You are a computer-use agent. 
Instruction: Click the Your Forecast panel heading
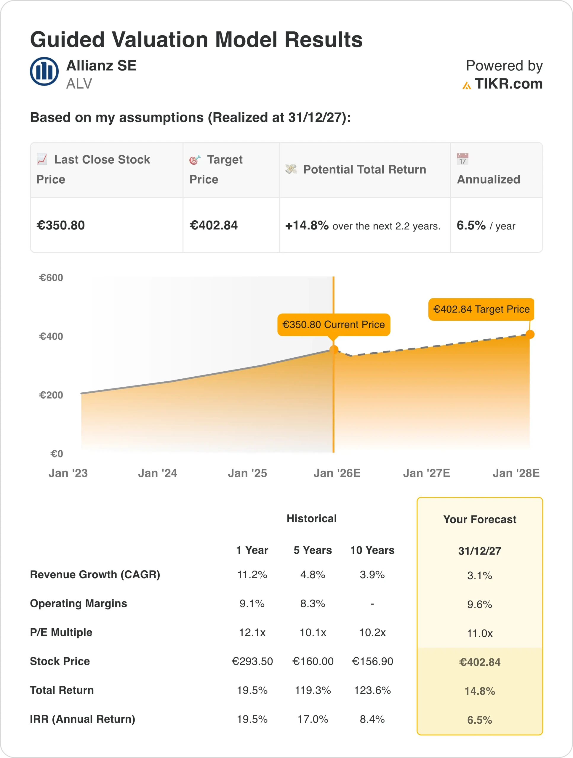click(x=479, y=520)
